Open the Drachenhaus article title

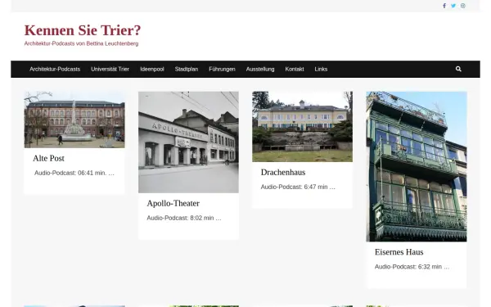283,172
